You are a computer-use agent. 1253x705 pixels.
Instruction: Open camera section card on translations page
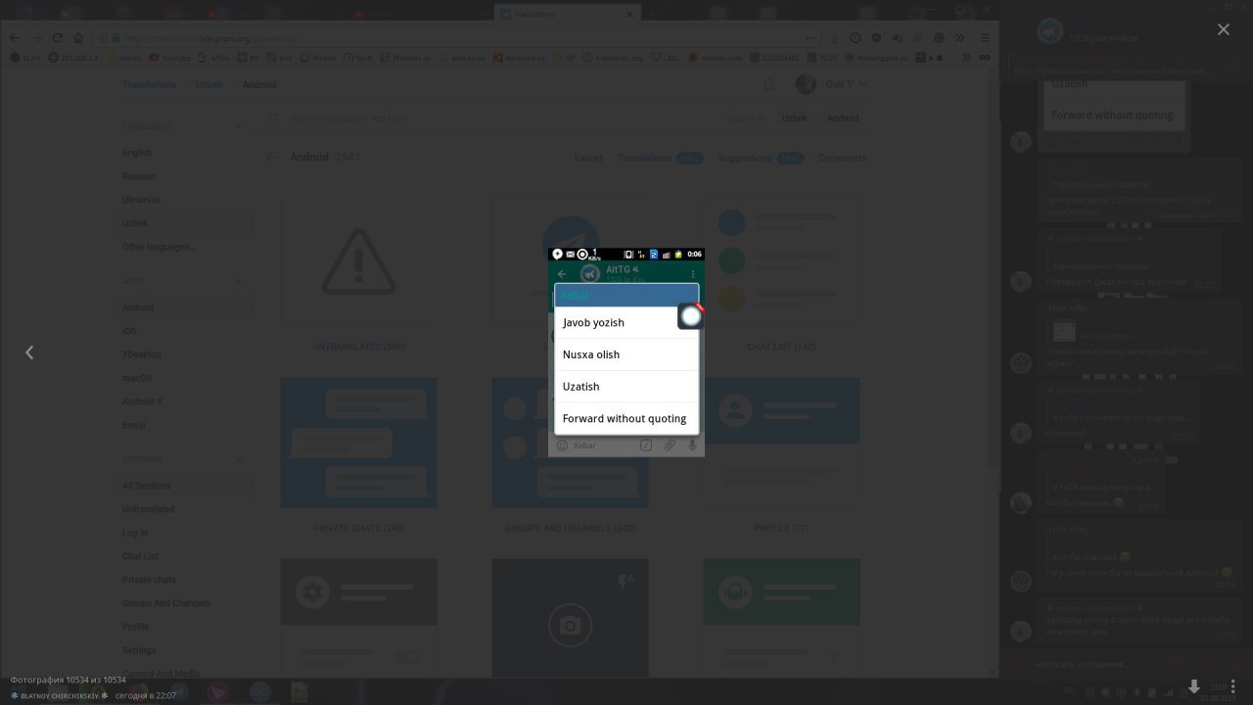570,617
